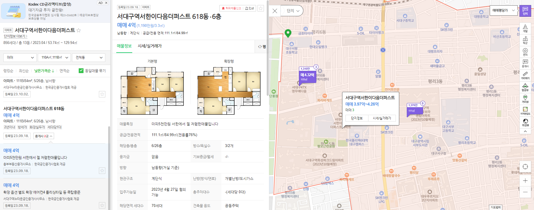The height and width of the screenshot is (210, 534).
Task: Click the listing panel scrollbar
Action: pyautogui.click(x=109, y=168)
